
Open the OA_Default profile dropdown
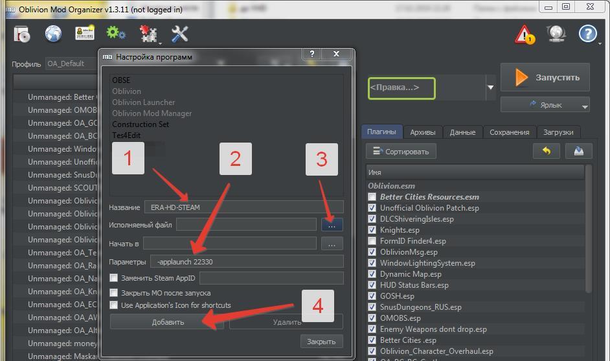(71, 64)
